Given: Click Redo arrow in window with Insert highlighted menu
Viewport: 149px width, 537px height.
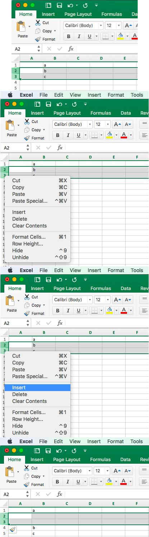Looking at the screenshot, I should pyautogui.click(x=75, y=280).
